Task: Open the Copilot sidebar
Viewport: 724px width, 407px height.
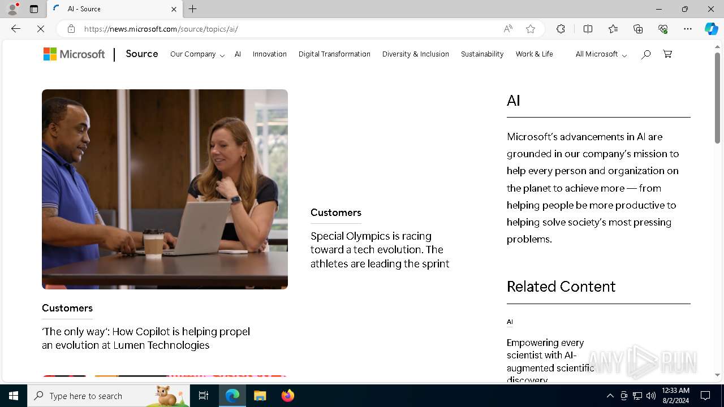Action: point(711,29)
